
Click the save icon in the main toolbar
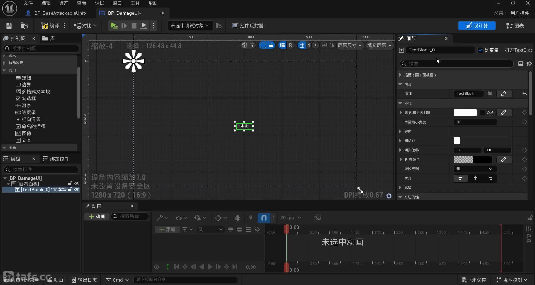(x=9, y=26)
